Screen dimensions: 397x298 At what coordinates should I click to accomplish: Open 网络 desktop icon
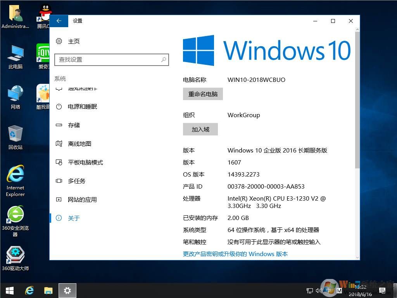click(x=16, y=97)
